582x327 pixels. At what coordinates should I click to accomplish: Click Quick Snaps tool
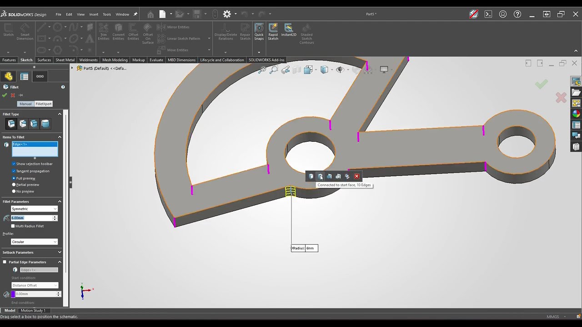point(259,32)
